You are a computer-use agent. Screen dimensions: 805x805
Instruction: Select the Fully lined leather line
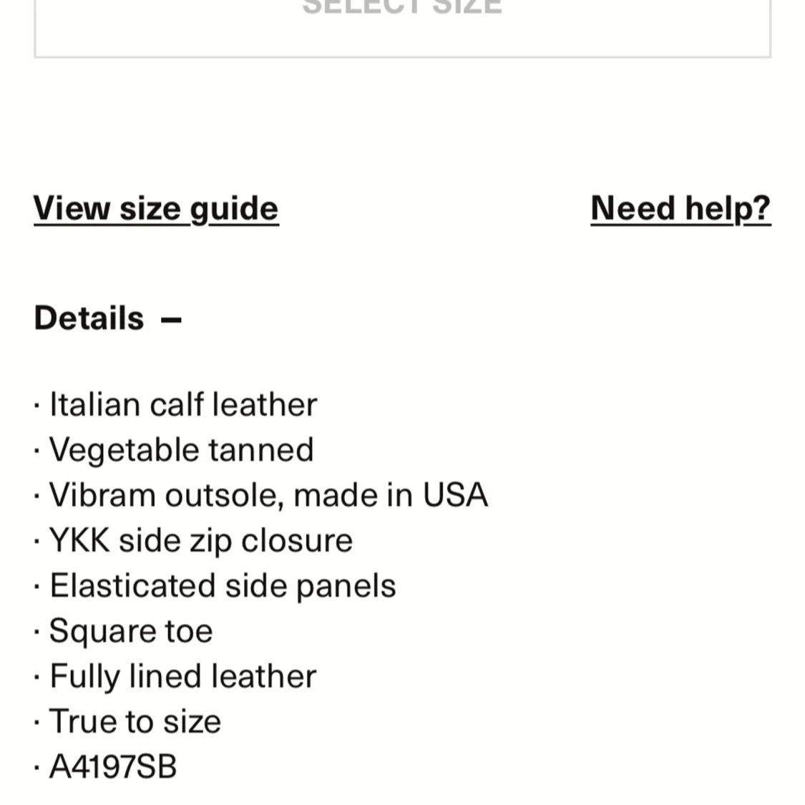click(182, 676)
